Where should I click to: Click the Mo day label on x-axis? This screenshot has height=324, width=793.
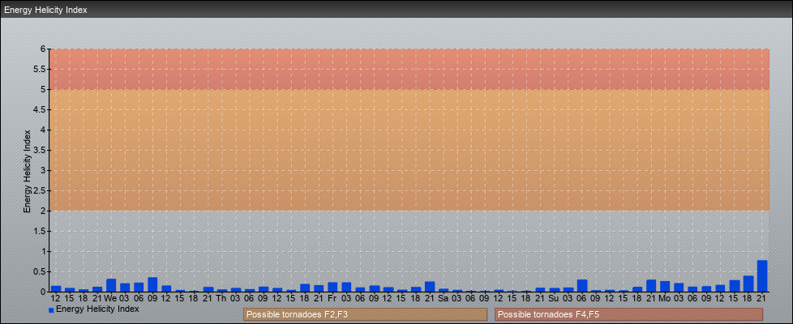[x=665, y=298]
